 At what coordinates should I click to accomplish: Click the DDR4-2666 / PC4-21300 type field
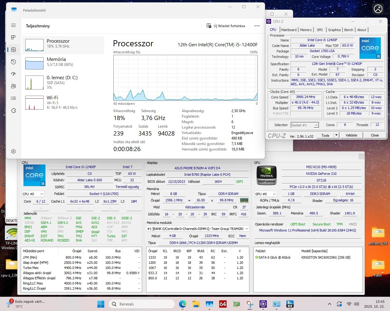203,243
